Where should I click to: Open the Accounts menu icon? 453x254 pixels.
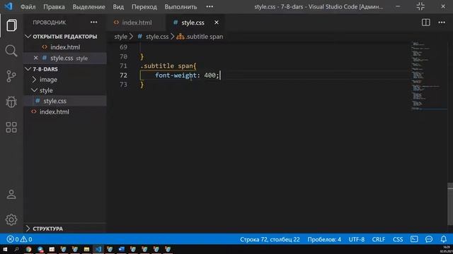(11, 195)
